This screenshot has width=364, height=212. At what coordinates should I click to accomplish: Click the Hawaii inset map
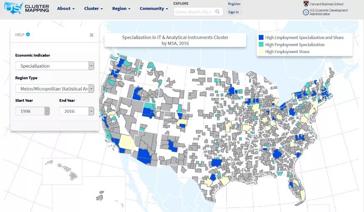62,171
